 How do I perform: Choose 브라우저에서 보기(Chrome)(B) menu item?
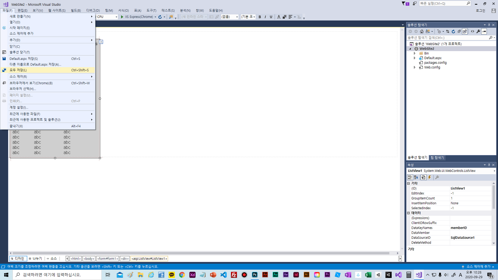tap(48, 83)
